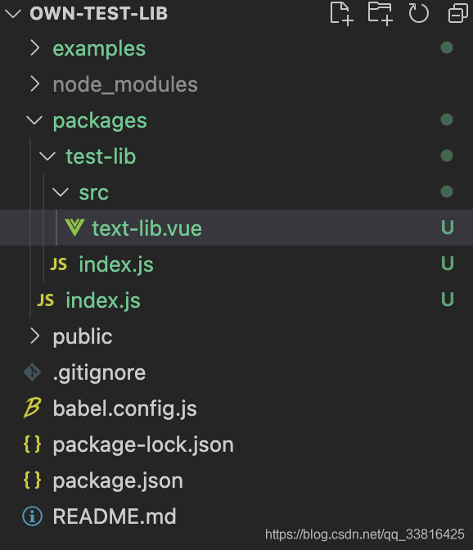Click the blog.csdn.net watermark link
This screenshot has width=473, height=550.
[x=365, y=534]
